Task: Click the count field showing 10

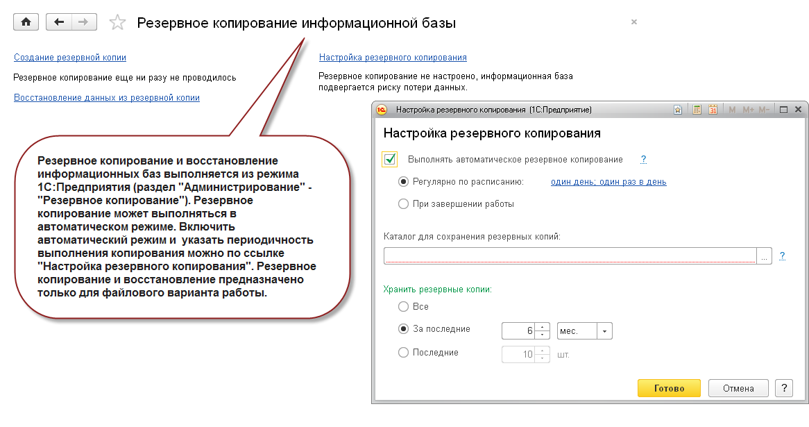Action: 518,354
